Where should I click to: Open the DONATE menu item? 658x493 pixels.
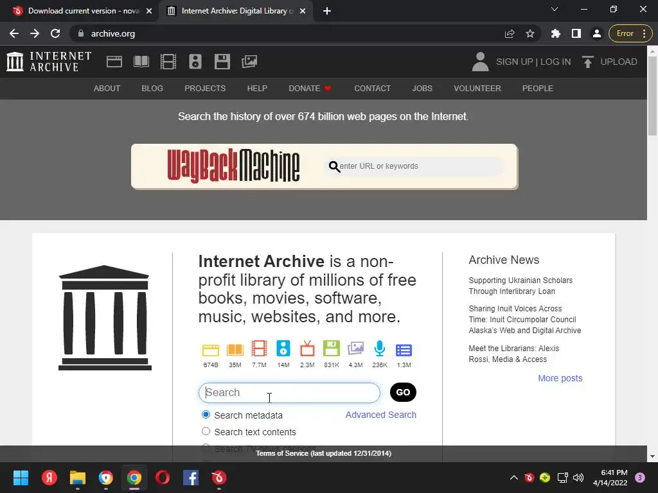(x=310, y=89)
